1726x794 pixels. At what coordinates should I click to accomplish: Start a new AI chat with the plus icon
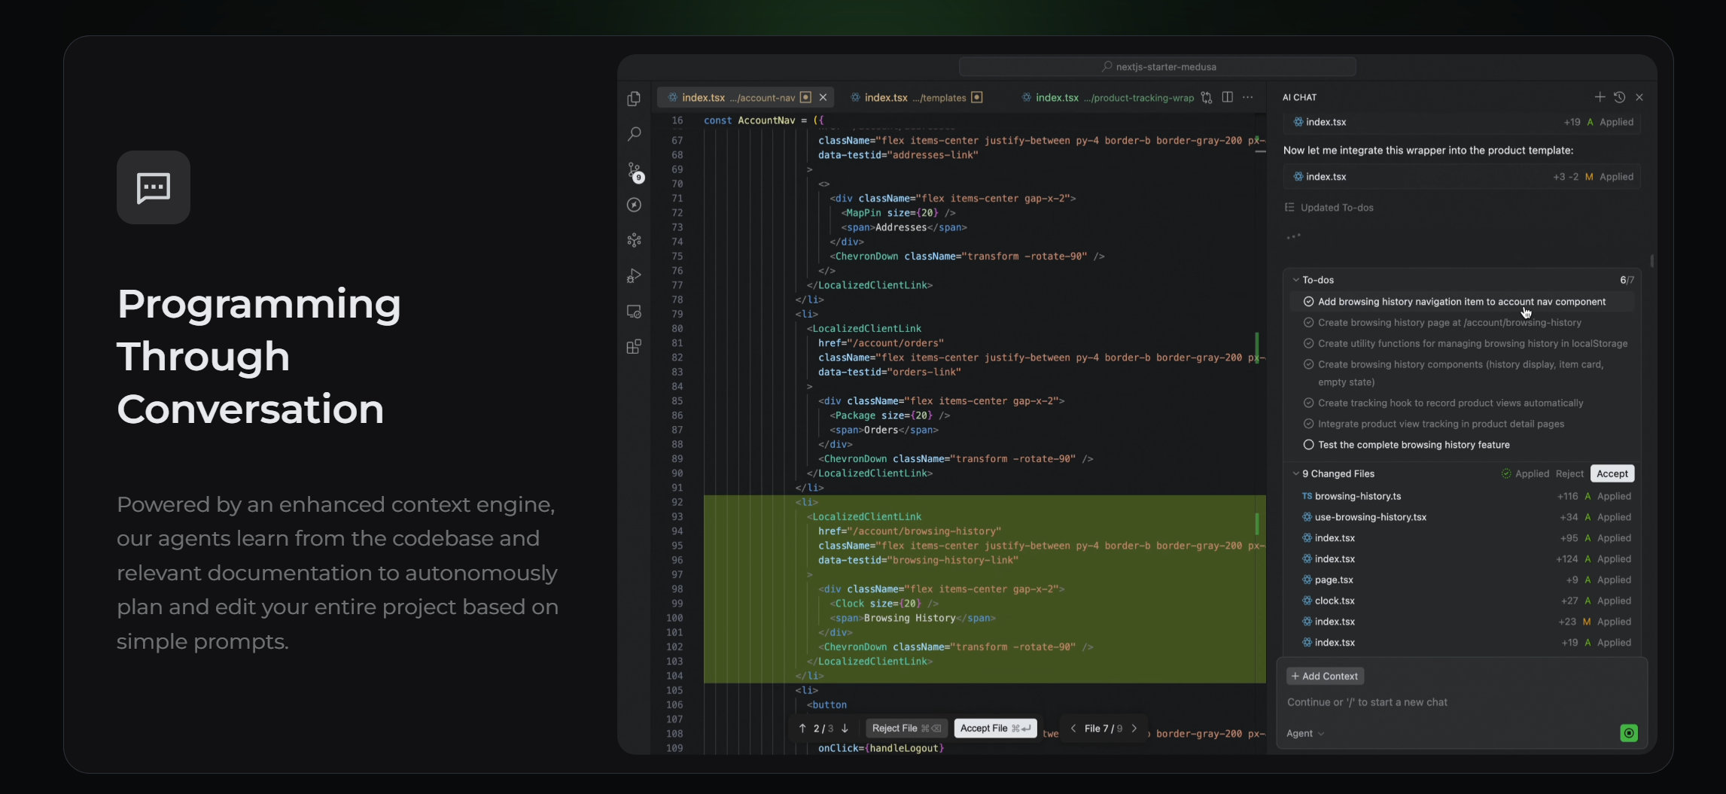1599,97
